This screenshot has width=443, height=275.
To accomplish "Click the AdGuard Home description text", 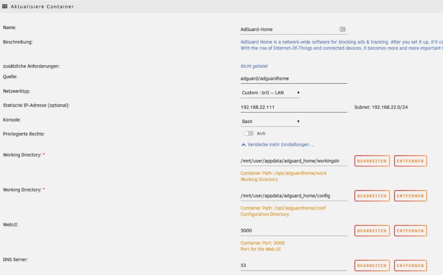I will click(x=342, y=45).
